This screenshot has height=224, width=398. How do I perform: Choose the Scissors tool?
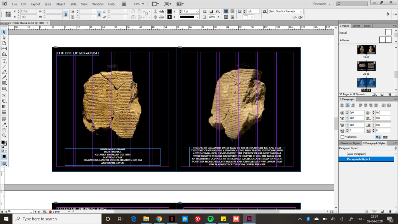click(4, 95)
